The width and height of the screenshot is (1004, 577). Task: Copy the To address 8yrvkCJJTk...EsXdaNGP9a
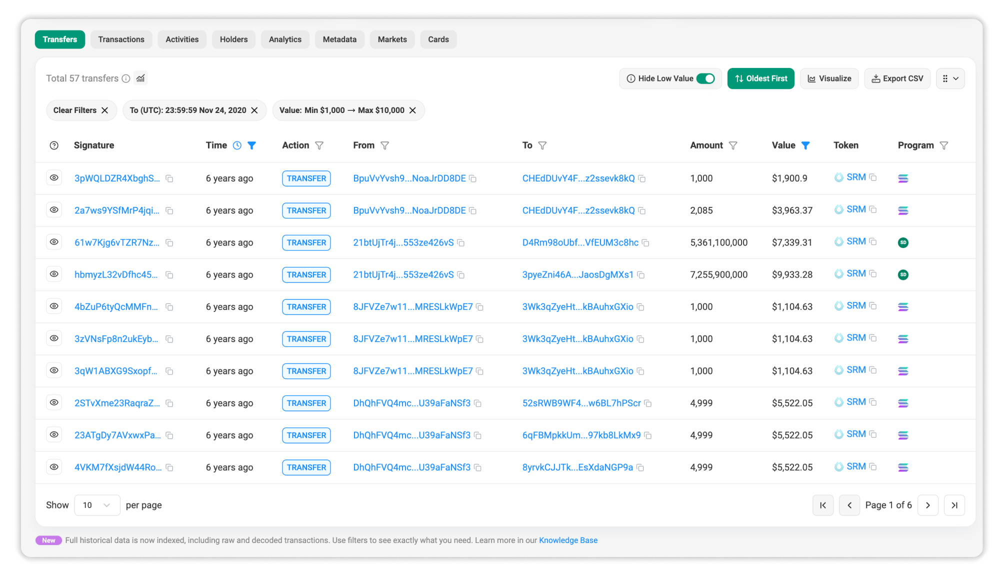(640, 467)
